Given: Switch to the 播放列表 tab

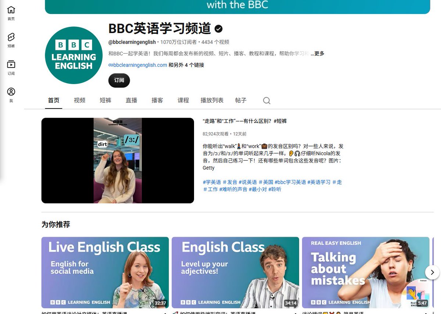Looking at the screenshot, I should 212,100.
